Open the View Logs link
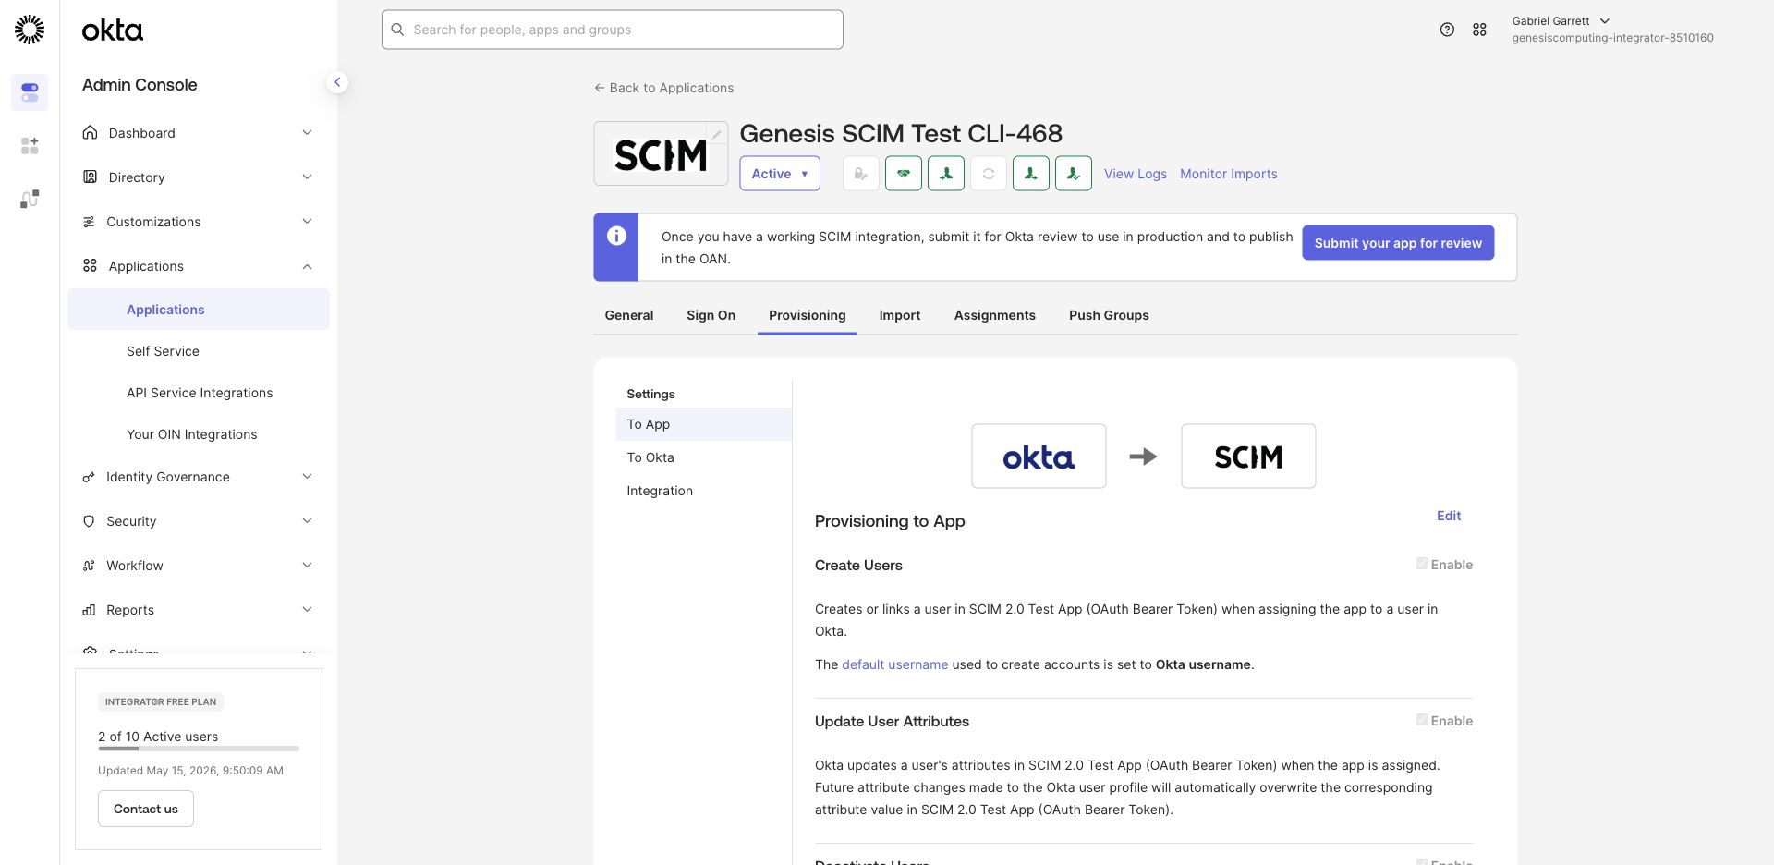 point(1136,174)
